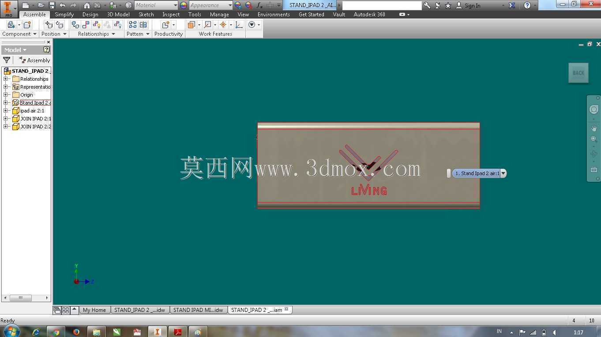Switch to the Simplify ribbon tab
Screen dimensions: 601x337
click(64, 15)
